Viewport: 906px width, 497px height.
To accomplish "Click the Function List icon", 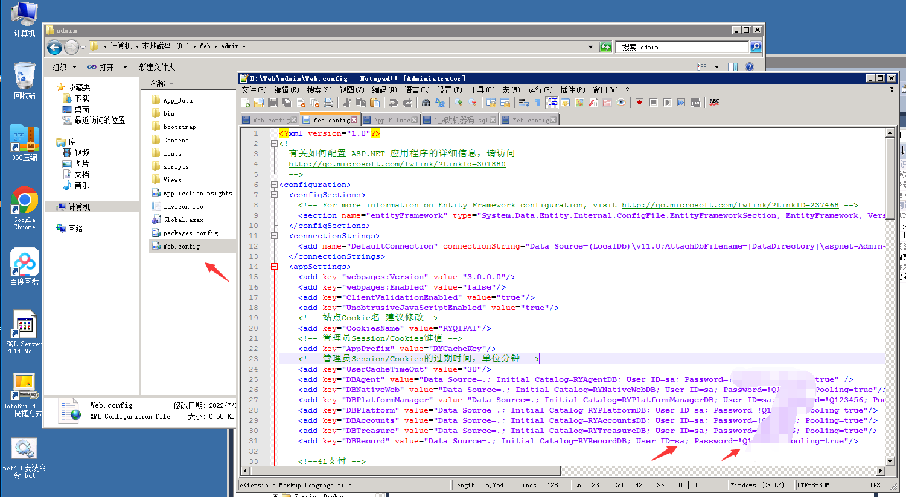I will [593, 103].
